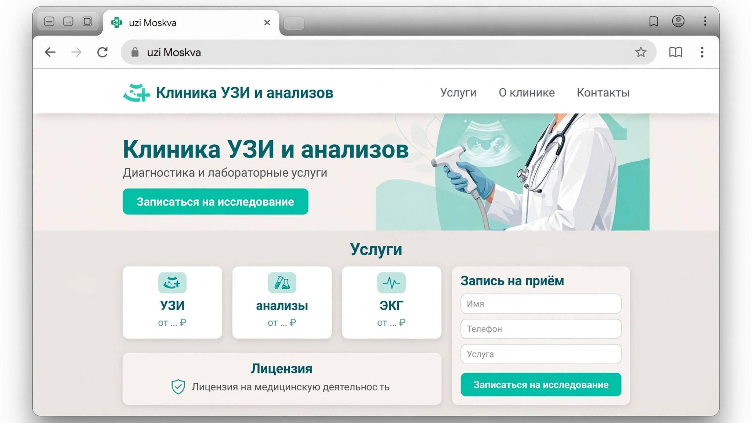Select the uzi Moskva browser tab
Screen dimensions: 752x423
pyautogui.click(x=191, y=23)
